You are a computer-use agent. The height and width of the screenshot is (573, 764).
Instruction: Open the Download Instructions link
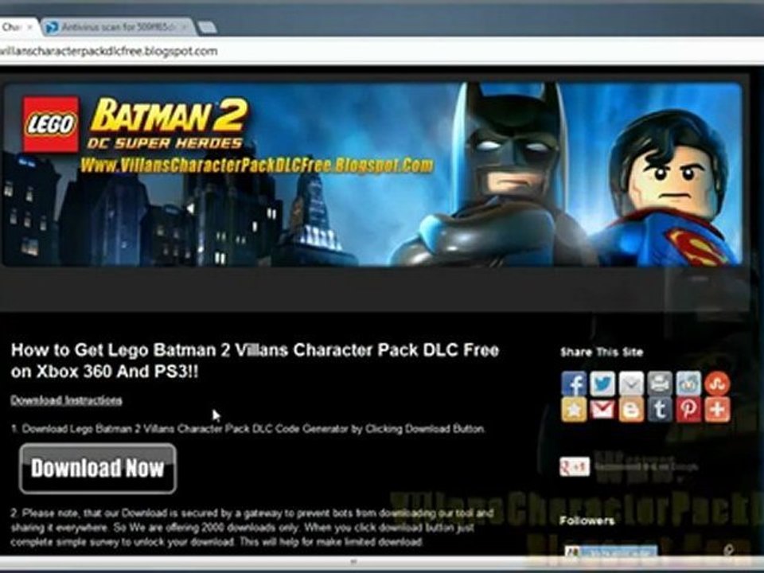[66, 400]
